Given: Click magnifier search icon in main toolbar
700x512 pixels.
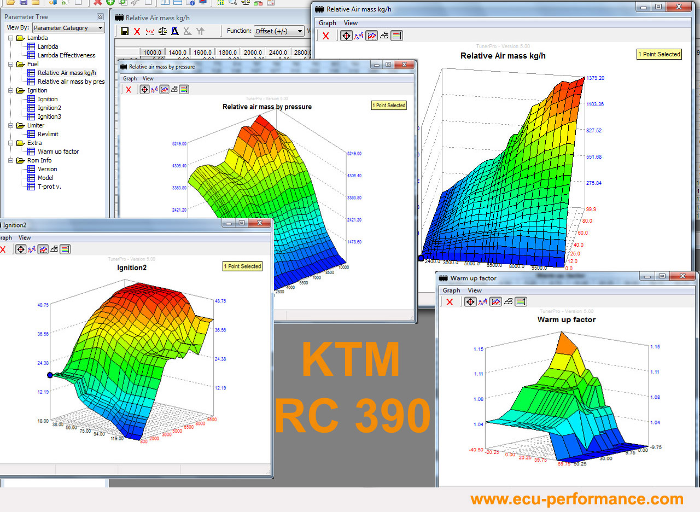Looking at the screenshot, I should 234,2.
